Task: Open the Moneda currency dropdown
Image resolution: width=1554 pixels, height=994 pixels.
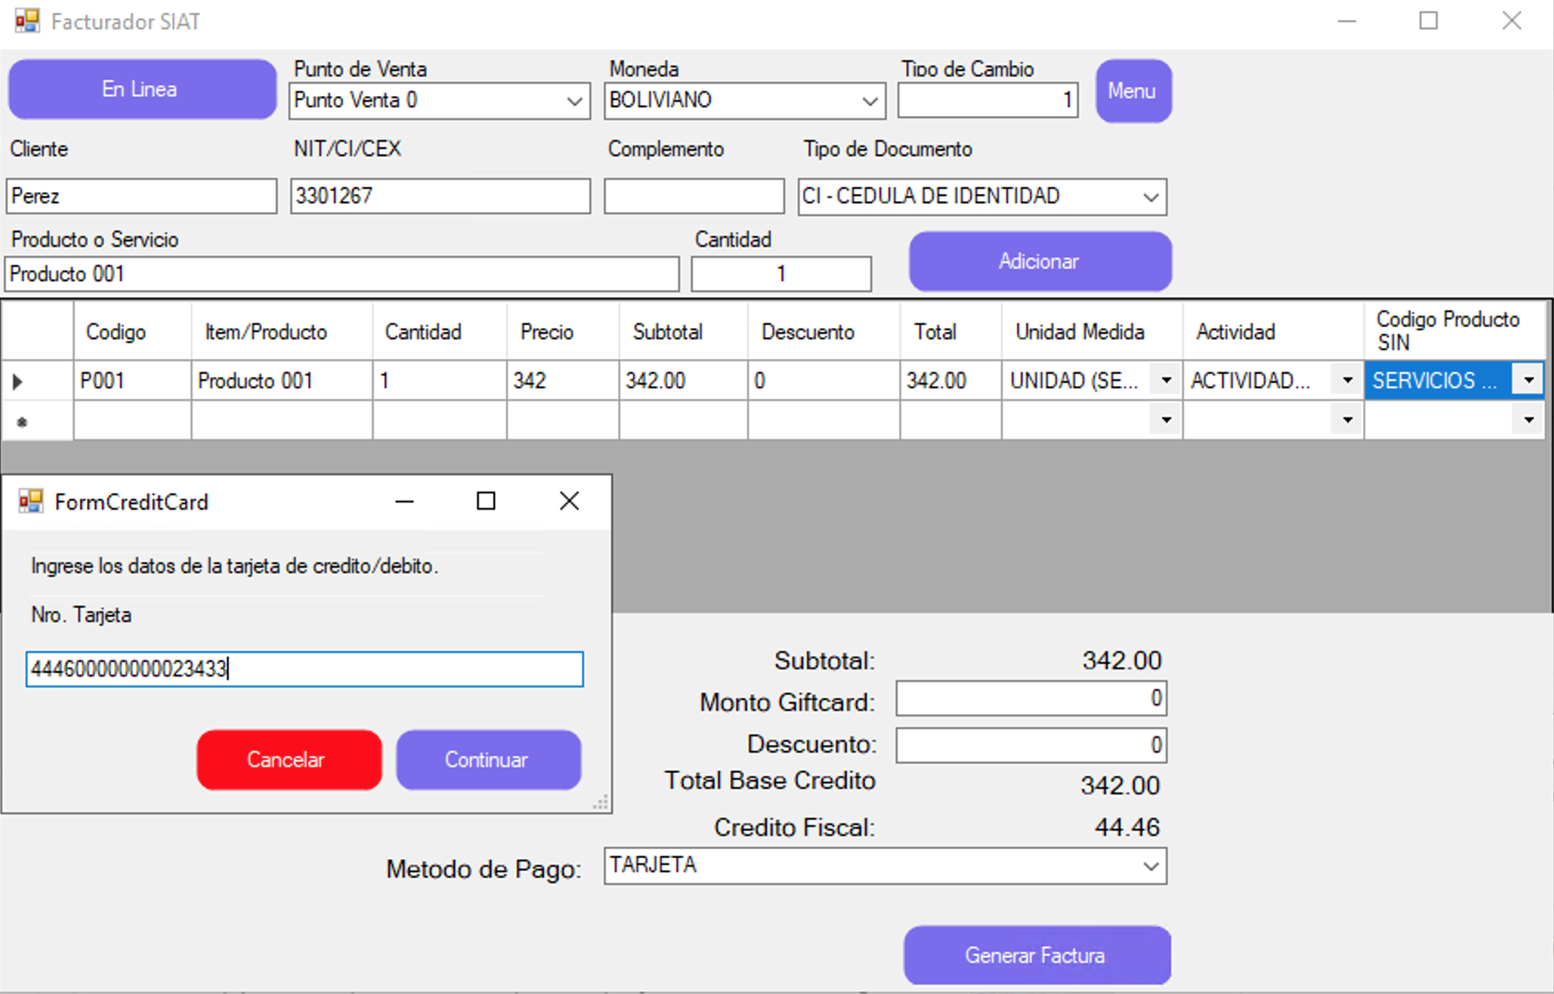Action: point(869,101)
